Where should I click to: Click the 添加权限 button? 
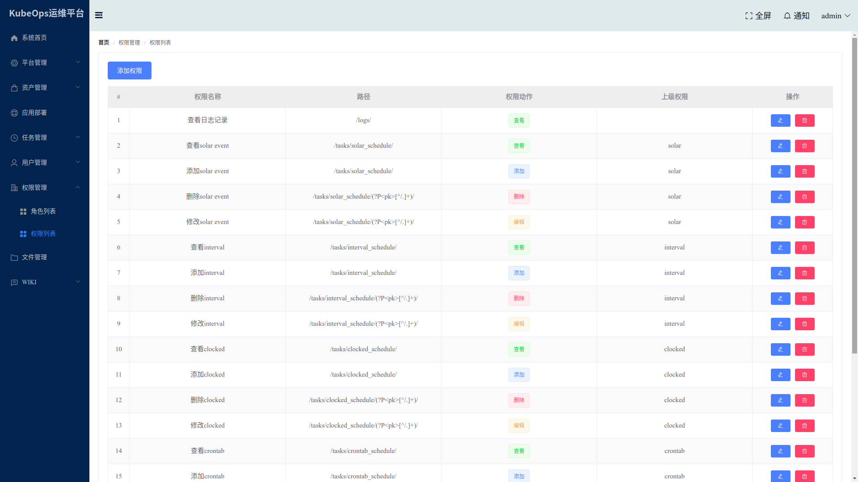coord(129,71)
